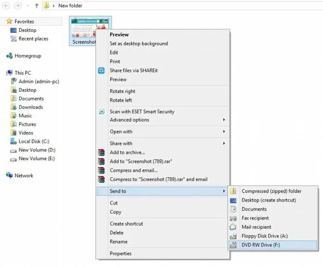
Task: Choose Set as desktop background
Action: [x=138, y=44]
